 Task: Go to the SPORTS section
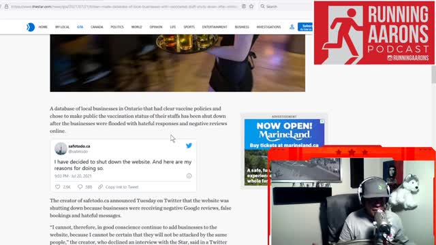coord(189,27)
